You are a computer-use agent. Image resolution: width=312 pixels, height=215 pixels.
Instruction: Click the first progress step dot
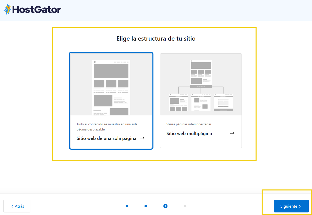(127, 206)
